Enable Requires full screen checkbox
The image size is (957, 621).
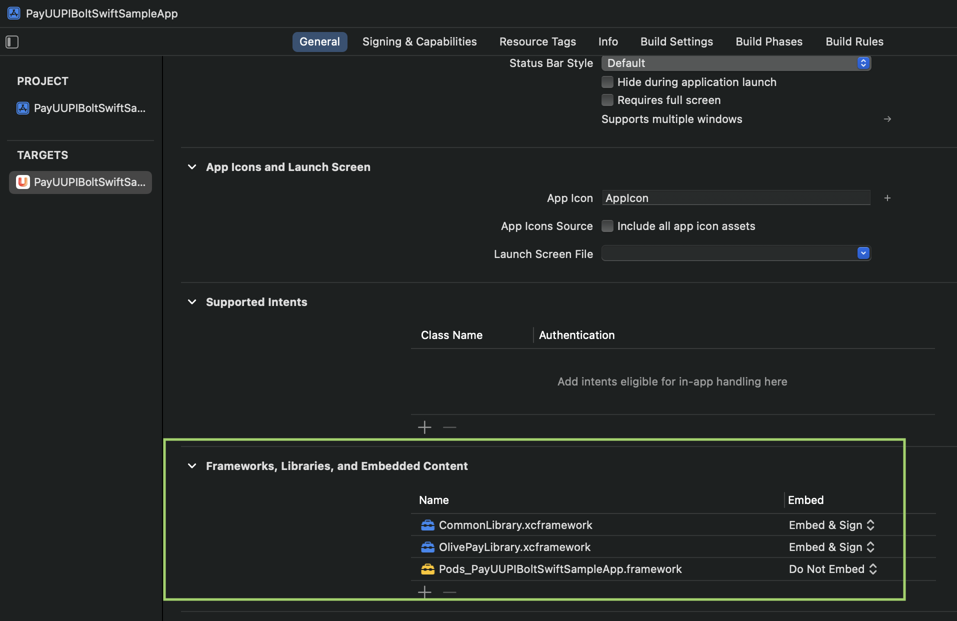click(x=607, y=100)
